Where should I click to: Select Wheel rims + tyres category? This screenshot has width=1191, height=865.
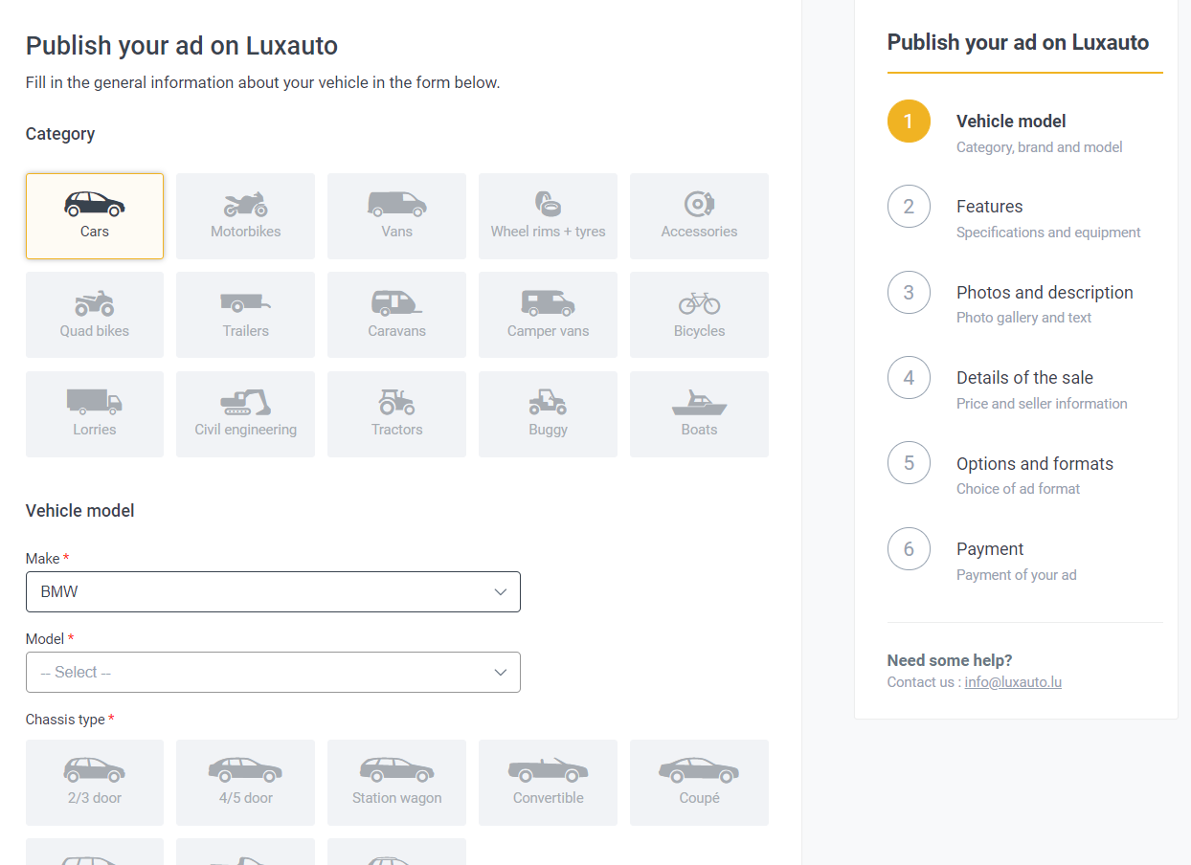(548, 216)
